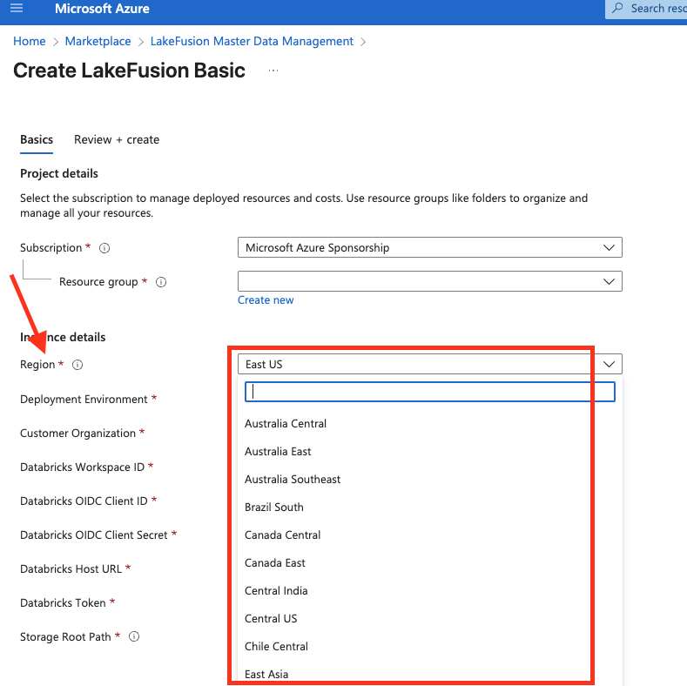This screenshot has height=686, width=687.
Task: Click the search magnifier icon
Action: [617, 8]
